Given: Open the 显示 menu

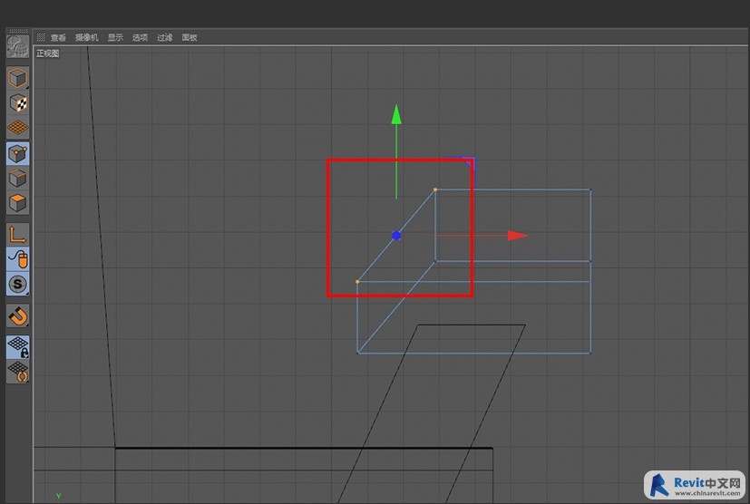Looking at the screenshot, I should click(115, 37).
